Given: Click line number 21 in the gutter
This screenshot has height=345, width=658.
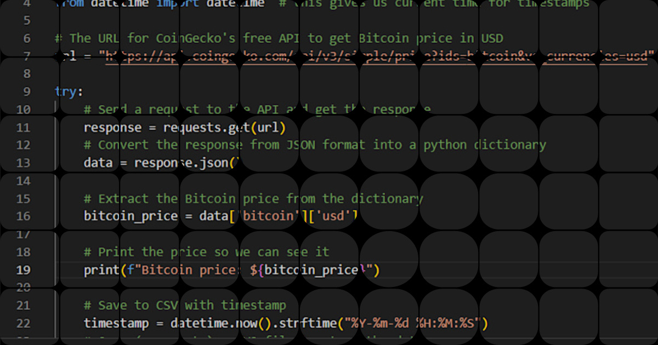Looking at the screenshot, I should coord(24,305).
